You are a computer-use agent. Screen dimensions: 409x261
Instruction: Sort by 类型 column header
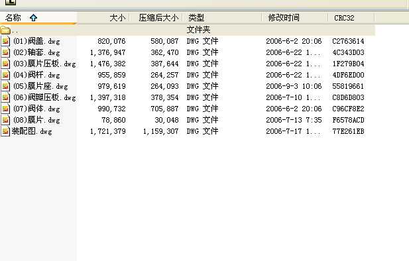196,18
